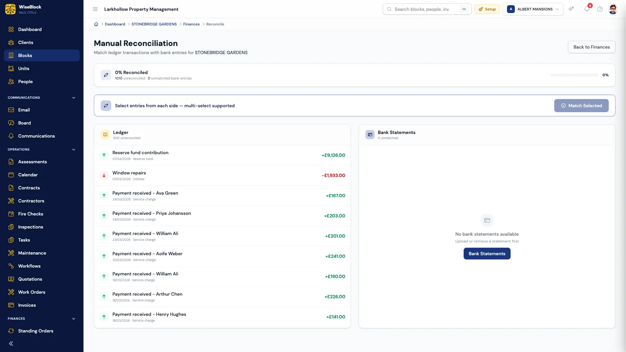The image size is (626, 352).
Task: Click the empty bank statement placeholder icon
Action: pos(487,221)
